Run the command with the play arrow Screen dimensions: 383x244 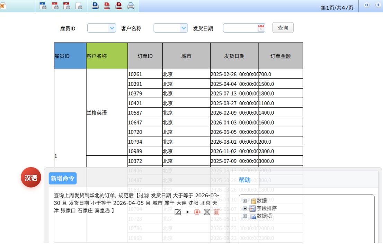188,212
